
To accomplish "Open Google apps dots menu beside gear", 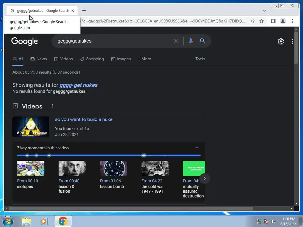I will click(293, 41).
